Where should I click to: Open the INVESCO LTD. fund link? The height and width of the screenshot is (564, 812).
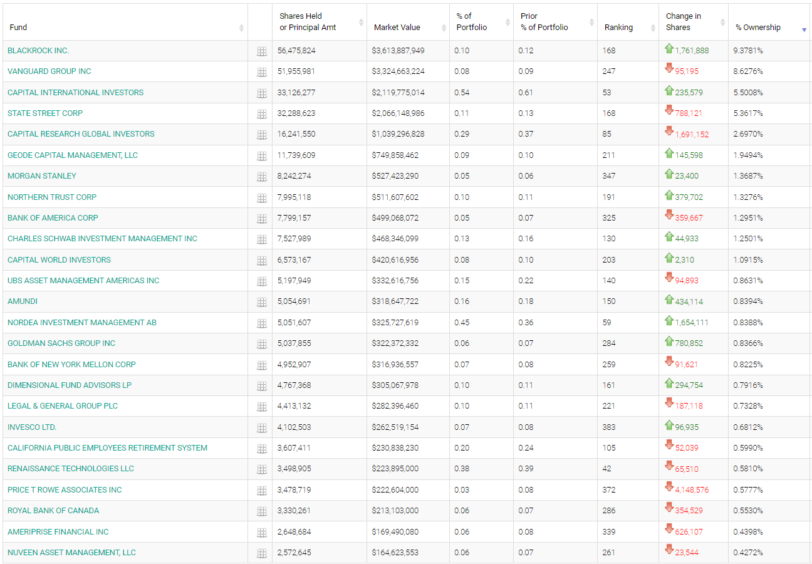[32, 427]
